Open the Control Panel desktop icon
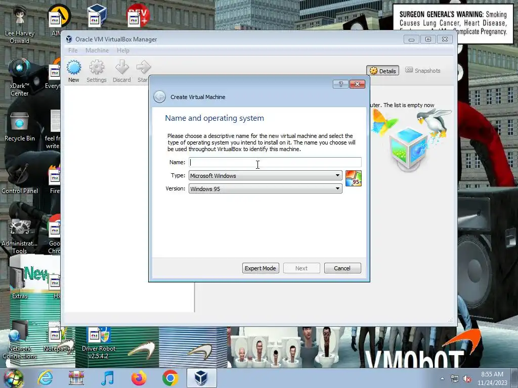518x388 pixels. (x=20, y=178)
